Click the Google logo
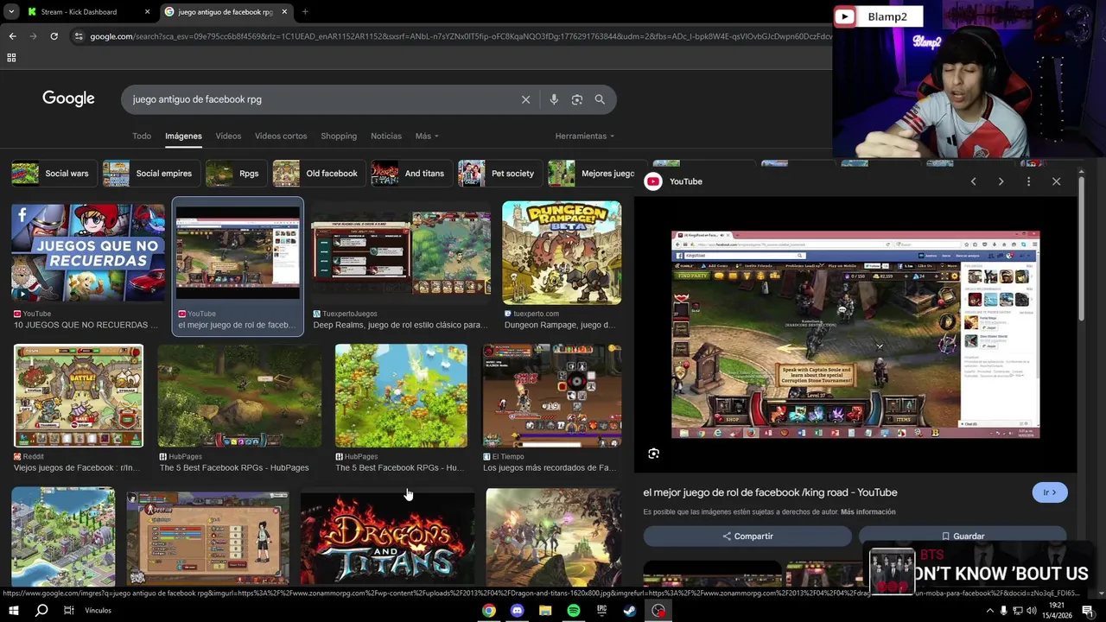 [x=68, y=98]
